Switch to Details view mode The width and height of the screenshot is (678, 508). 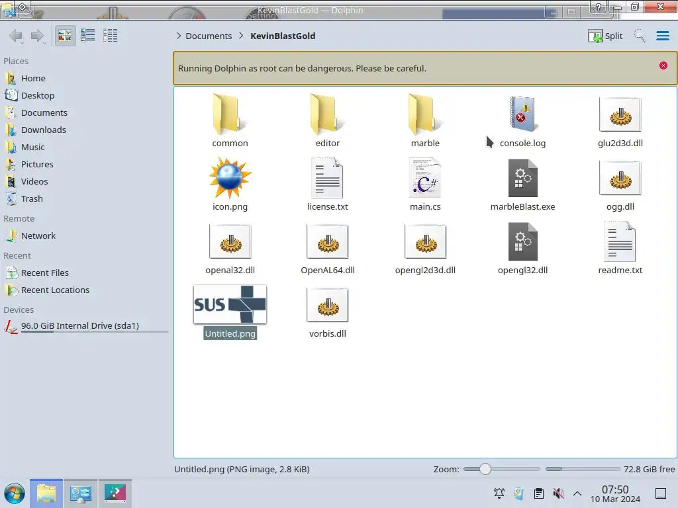111,36
